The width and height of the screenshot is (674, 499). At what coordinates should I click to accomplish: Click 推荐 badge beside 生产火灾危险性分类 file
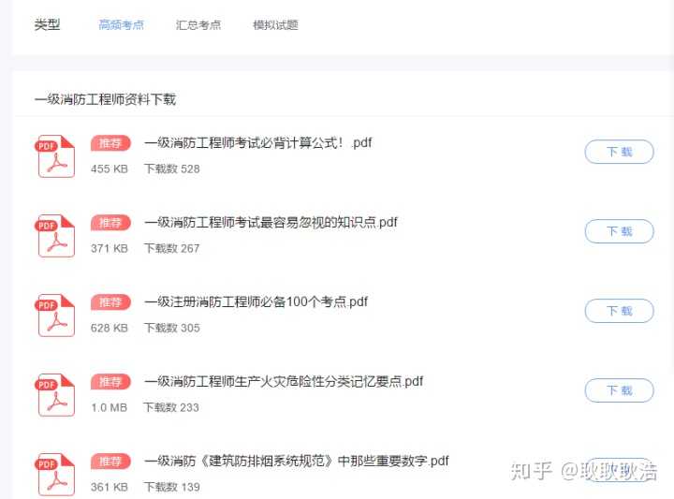(110, 382)
